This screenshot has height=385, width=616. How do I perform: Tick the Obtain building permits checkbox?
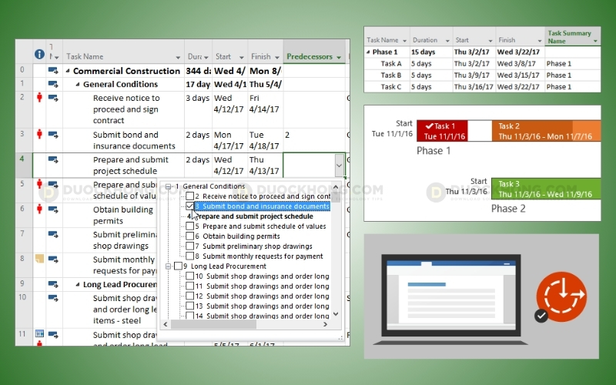click(190, 236)
